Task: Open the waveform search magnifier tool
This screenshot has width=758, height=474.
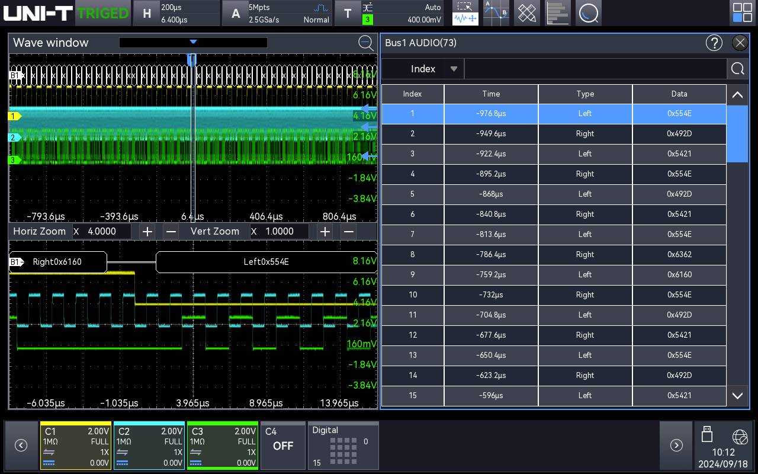Action: coord(589,12)
